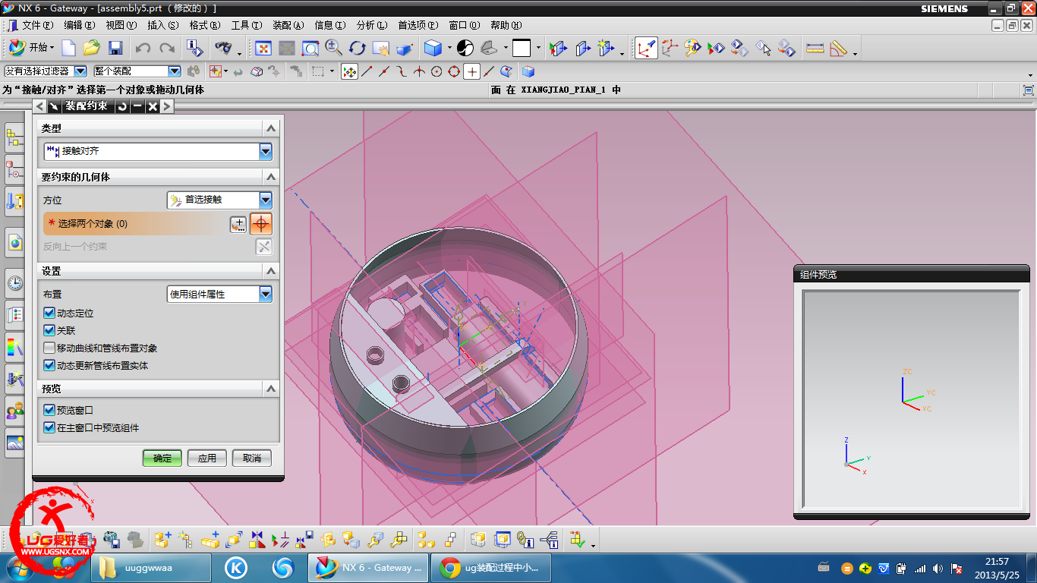The image size is (1037, 583).
Task: Open the History clock side tab
Action: point(14,284)
